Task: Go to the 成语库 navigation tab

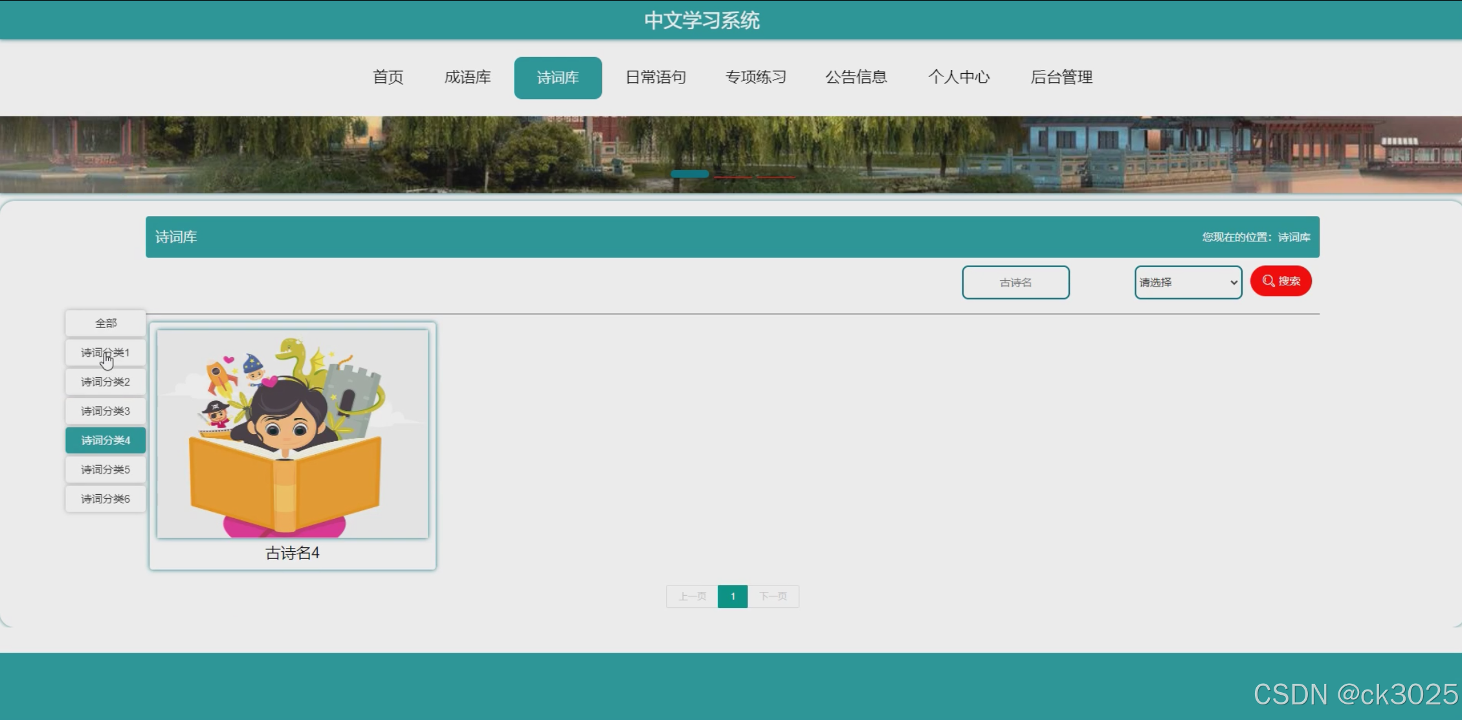Action: (467, 78)
